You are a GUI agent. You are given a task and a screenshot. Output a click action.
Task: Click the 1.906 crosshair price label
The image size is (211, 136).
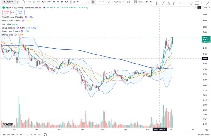205,59
